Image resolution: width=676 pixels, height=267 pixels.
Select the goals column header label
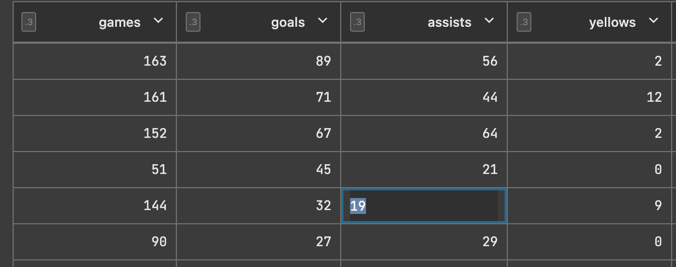(288, 22)
